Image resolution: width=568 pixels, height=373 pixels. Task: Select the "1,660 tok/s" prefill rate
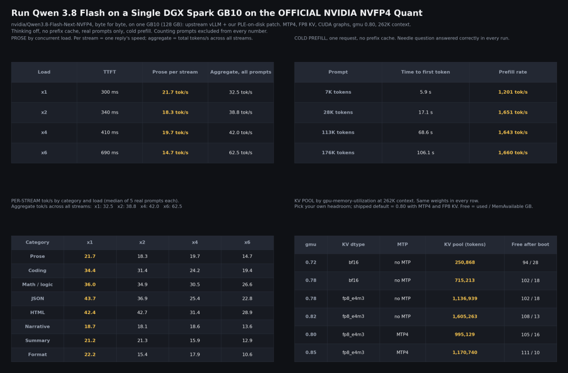513,153
